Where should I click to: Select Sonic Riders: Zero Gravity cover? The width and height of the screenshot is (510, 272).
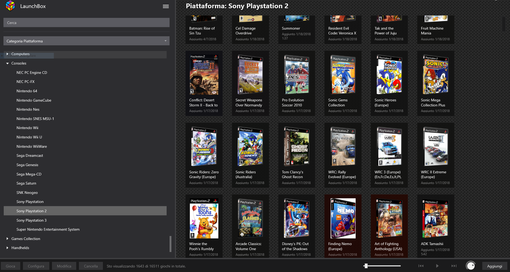tap(204, 147)
